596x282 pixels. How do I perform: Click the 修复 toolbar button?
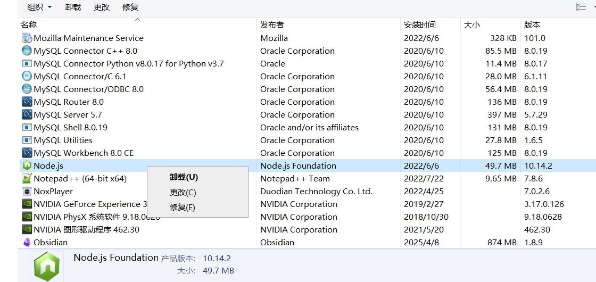pyautogui.click(x=130, y=7)
